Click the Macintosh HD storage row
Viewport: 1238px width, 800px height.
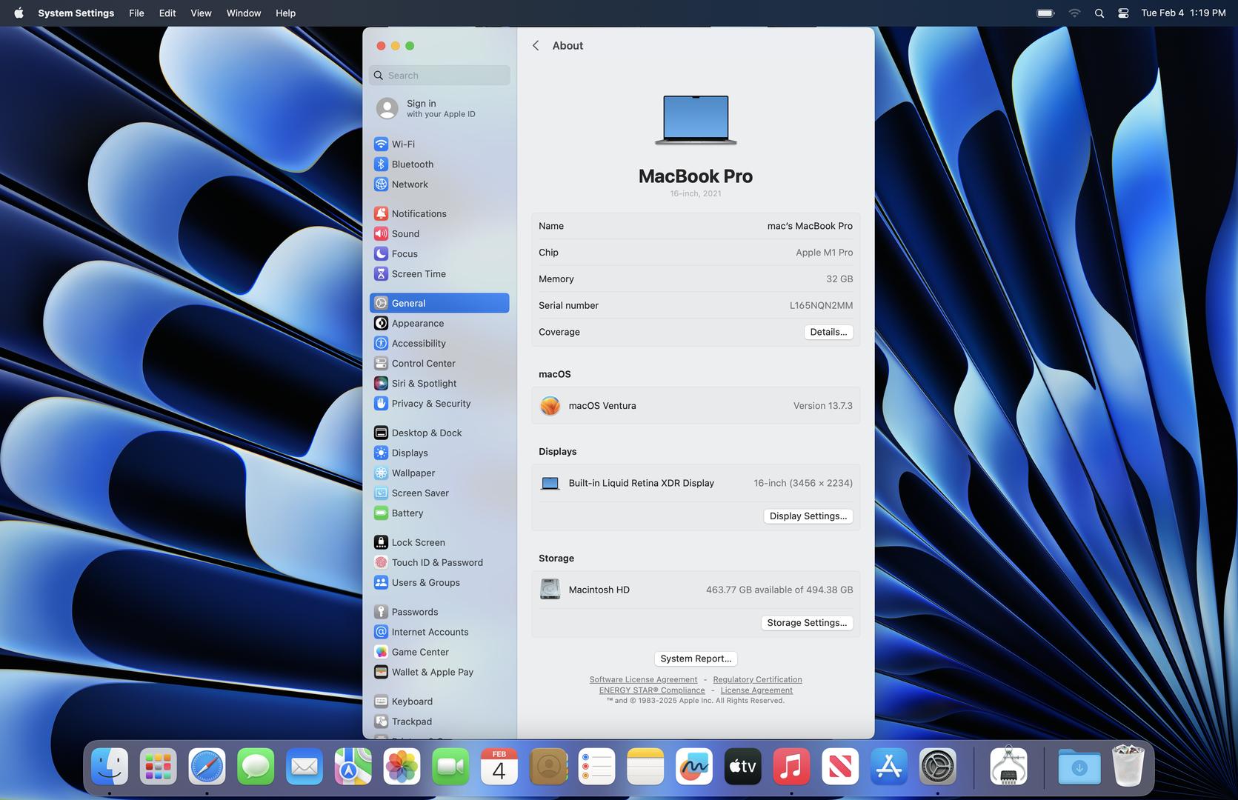tap(696, 590)
